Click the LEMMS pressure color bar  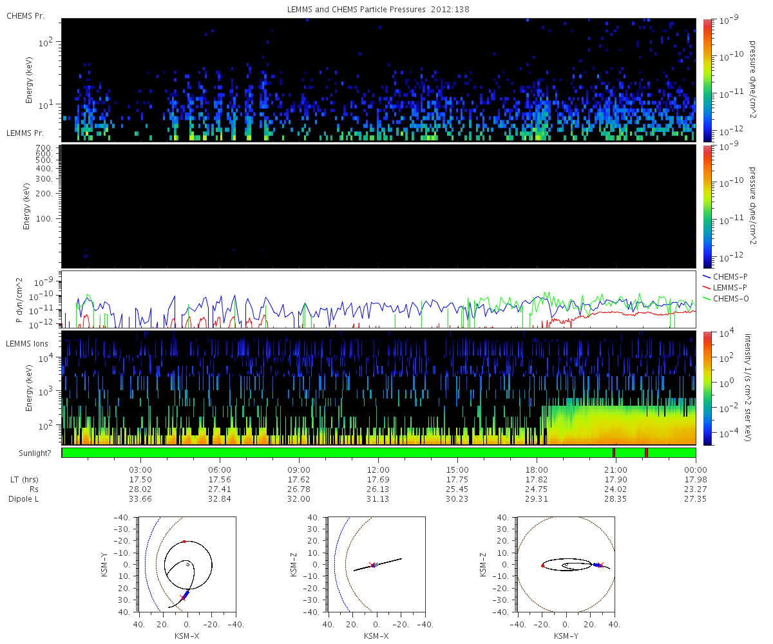click(707, 206)
